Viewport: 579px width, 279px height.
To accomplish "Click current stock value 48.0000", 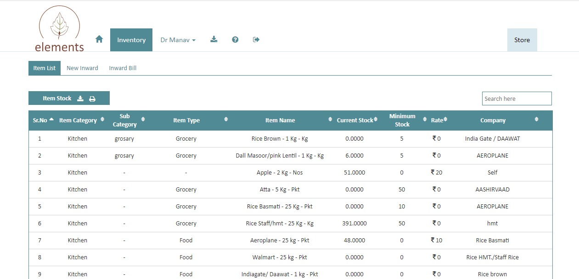I will click(x=354, y=241).
